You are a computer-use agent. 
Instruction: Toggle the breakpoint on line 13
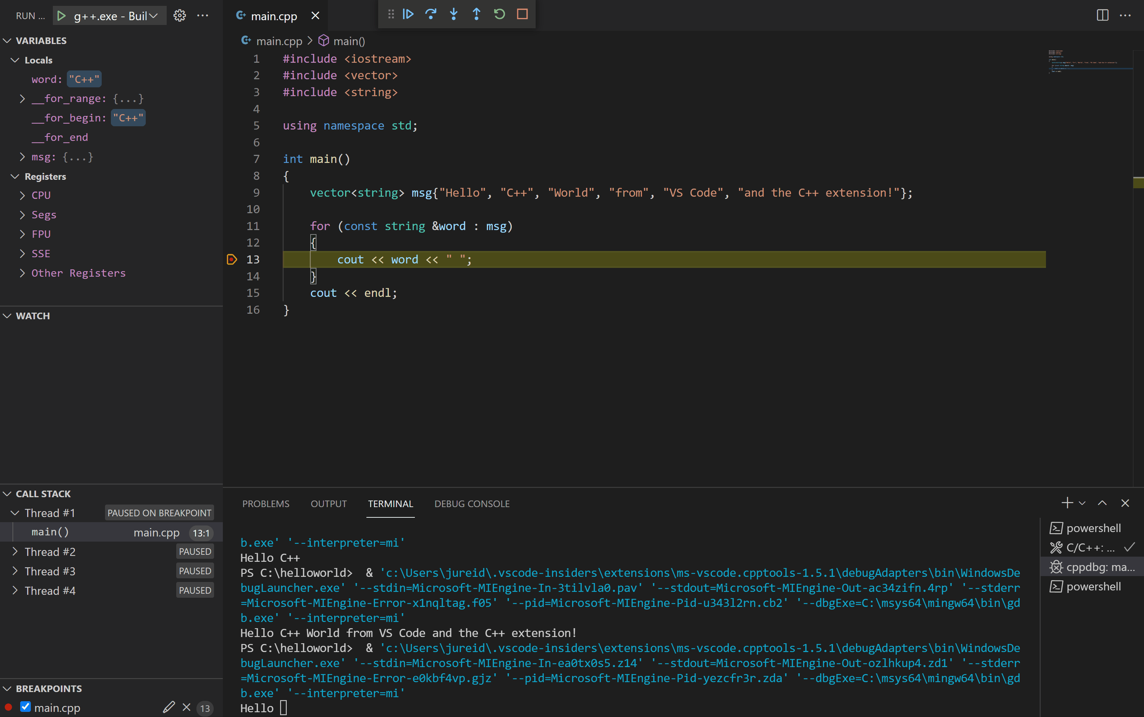pos(232,259)
